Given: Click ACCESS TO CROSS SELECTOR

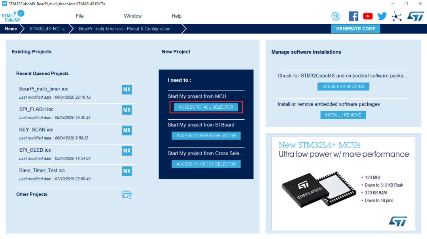Looking at the screenshot, I should tap(206, 164).
